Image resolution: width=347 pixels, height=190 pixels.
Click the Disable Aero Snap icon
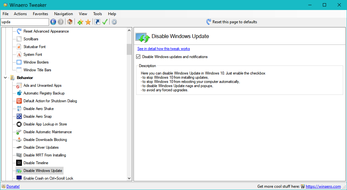pos(19,116)
